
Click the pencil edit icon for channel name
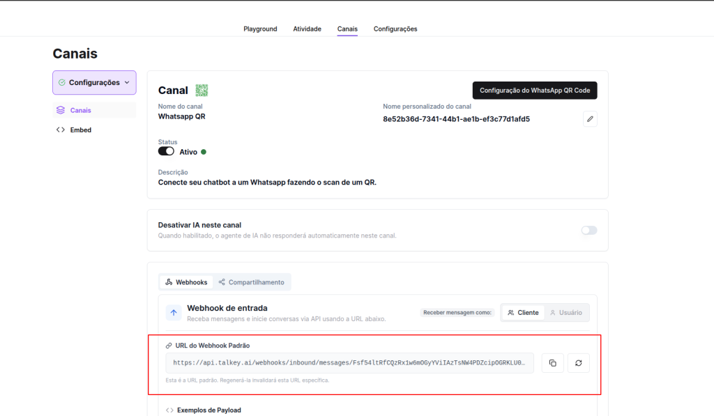pyautogui.click(x=590, y=119)
